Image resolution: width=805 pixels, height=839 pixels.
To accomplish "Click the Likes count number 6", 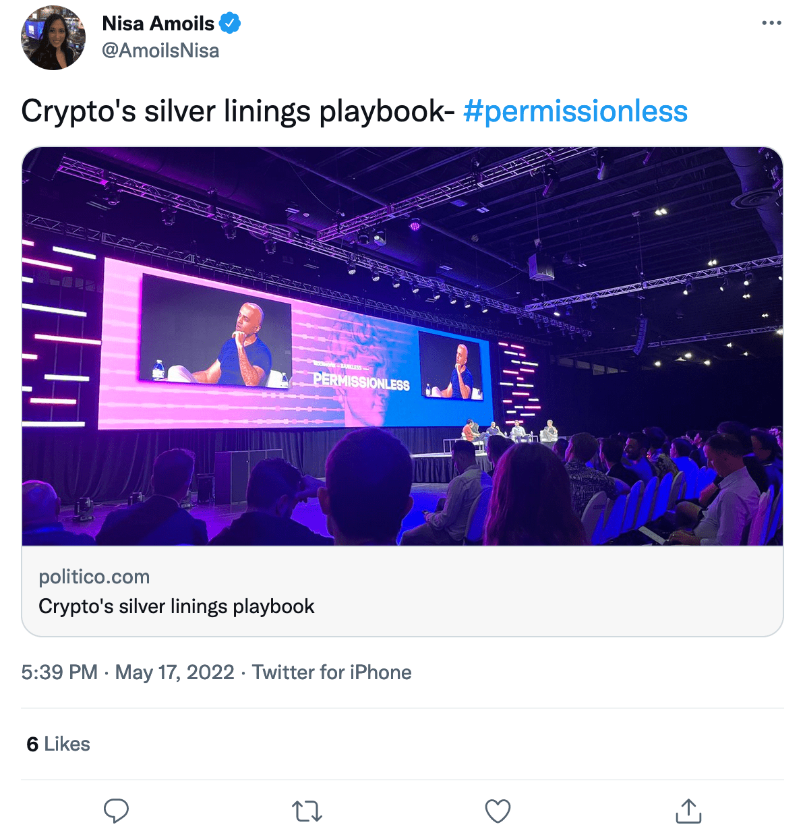I will coord(32,744).
